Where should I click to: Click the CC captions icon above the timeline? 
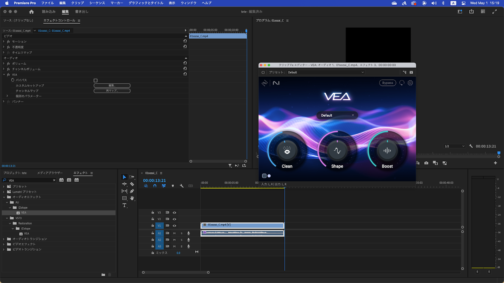pyautogui.click(x=191, y=186)
